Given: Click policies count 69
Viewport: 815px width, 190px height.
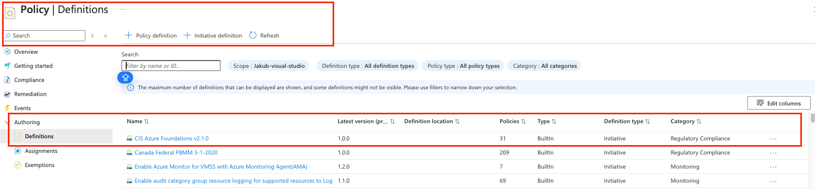Looking at the screenshot, I should pyautogui.click(x=503, y=181).
